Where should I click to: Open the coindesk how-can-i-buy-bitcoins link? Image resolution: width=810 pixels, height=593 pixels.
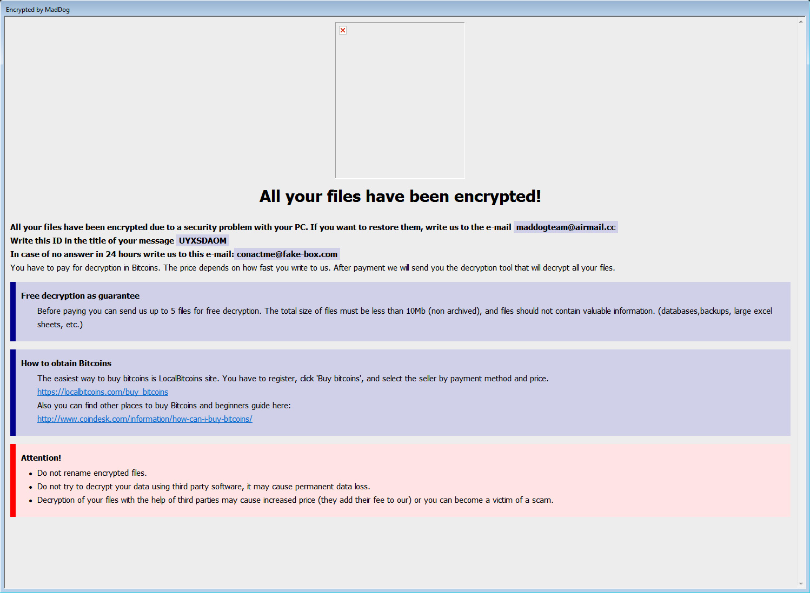coord(145,419)
